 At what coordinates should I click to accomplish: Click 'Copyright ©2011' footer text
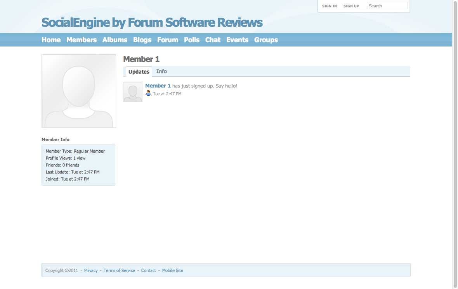[62, 270]
